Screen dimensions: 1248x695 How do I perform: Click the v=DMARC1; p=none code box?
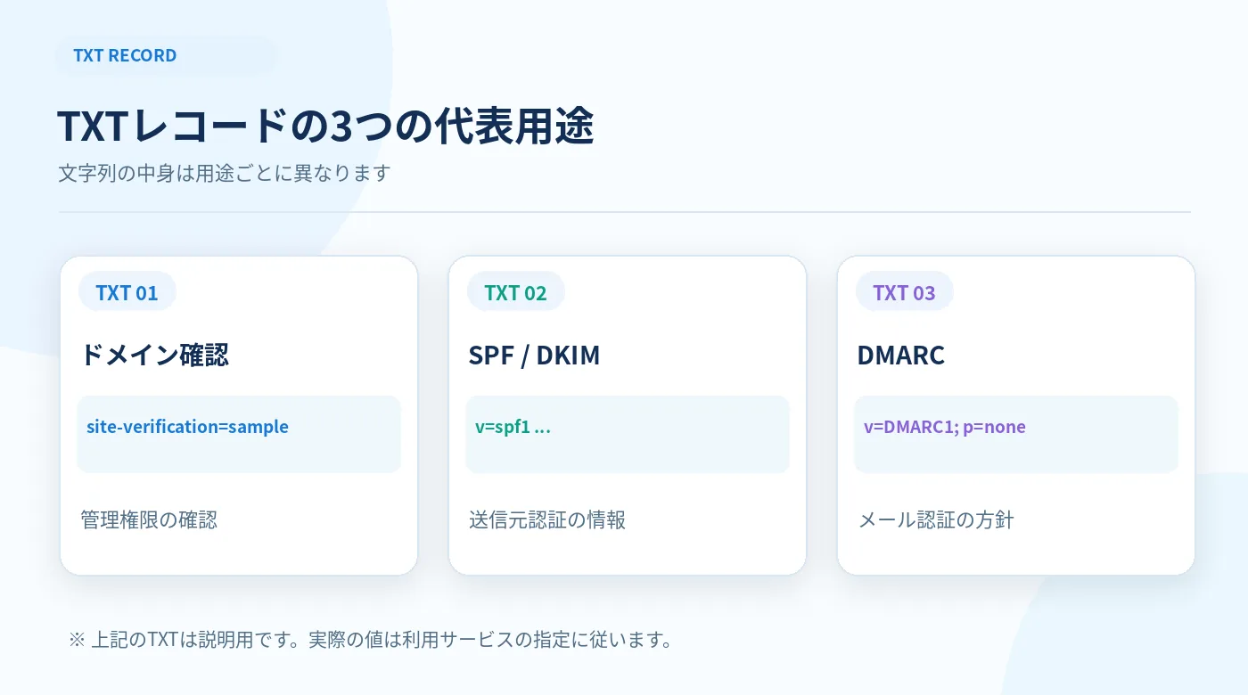1016,434
